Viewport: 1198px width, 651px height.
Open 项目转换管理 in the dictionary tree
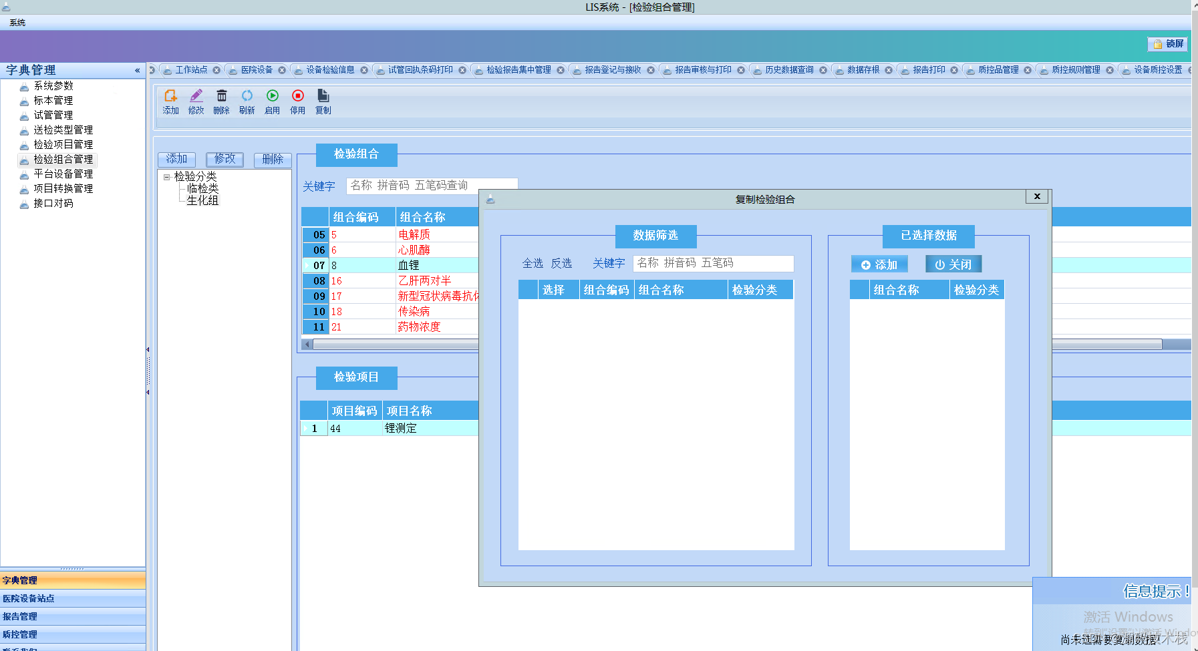coord(63,189)
